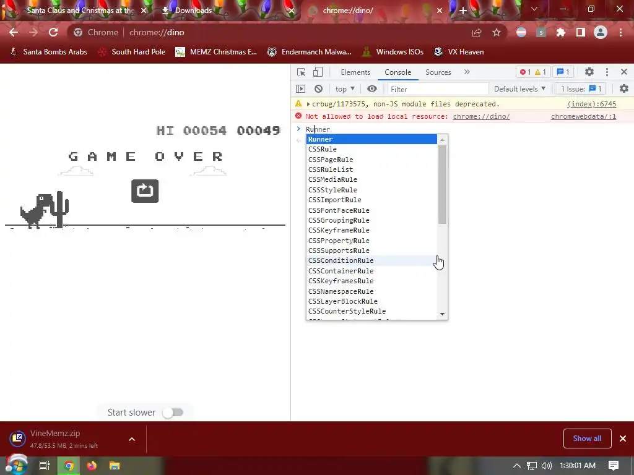
Task: Close the downloads bar
Action: pos(623,439)
